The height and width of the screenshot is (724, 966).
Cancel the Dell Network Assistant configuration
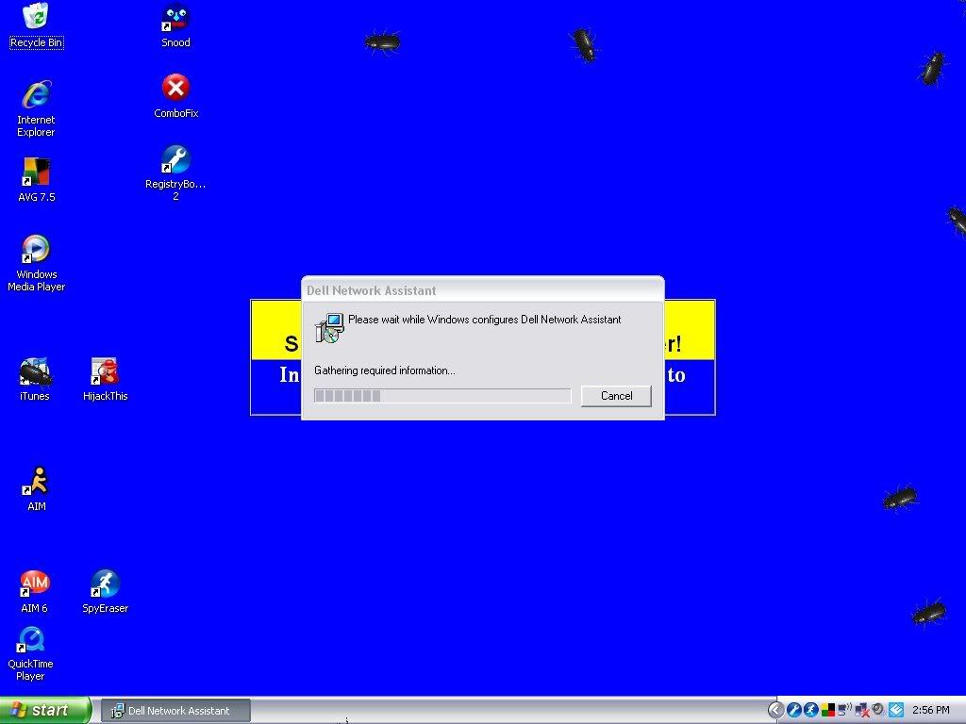click(x=616, y=396)
